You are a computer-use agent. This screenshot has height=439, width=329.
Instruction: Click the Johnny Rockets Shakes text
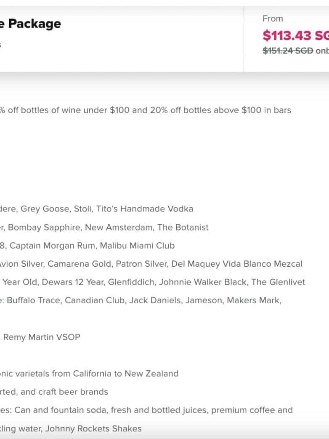[93, 429]
